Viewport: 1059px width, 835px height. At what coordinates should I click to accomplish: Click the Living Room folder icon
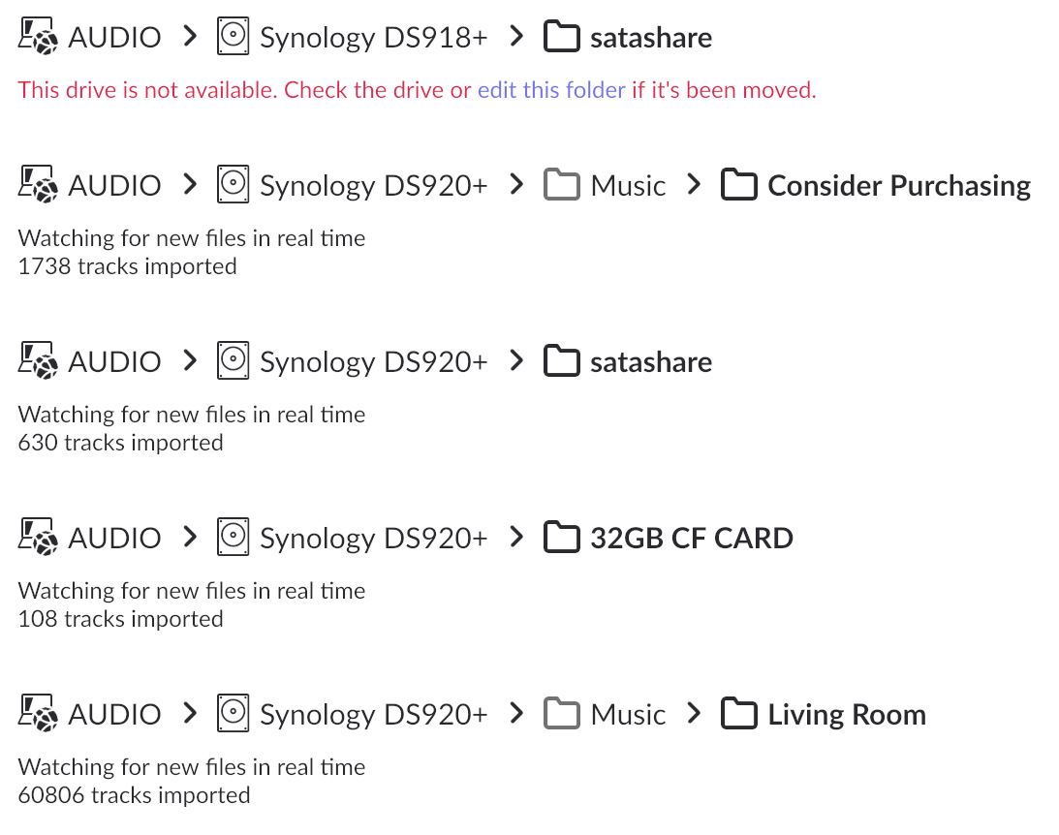tap(739, 714)
